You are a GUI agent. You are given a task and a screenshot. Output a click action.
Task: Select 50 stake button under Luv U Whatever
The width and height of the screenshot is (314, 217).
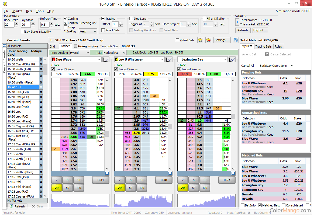130,188
